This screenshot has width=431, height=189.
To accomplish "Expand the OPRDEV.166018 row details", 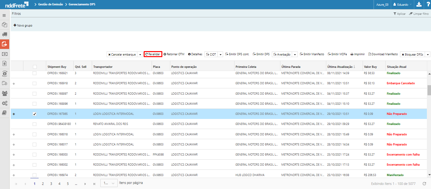I will 14,134.
